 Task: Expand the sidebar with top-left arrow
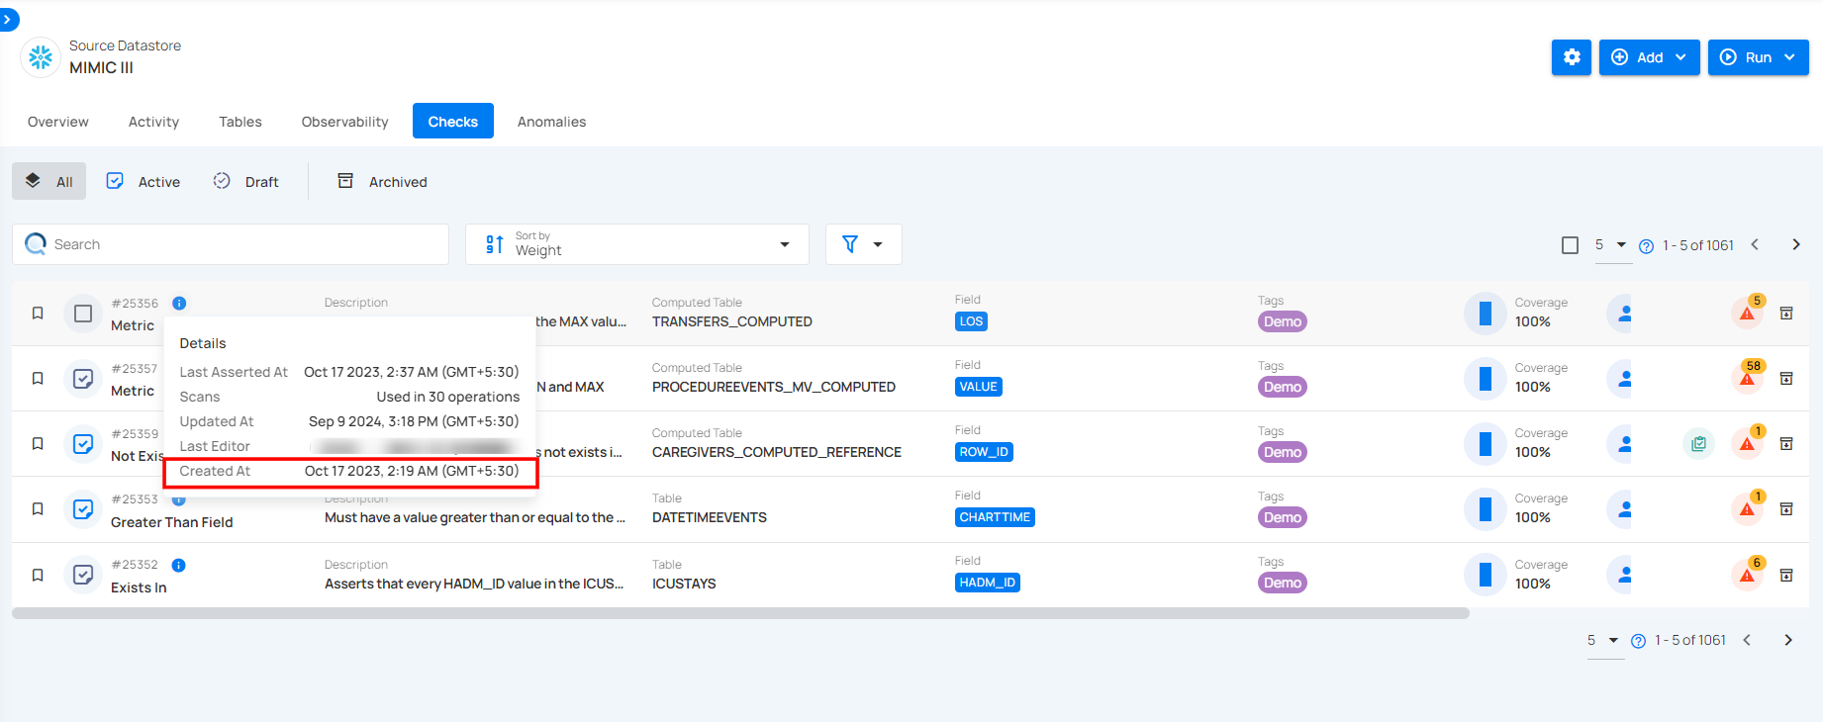coord(7,19)
